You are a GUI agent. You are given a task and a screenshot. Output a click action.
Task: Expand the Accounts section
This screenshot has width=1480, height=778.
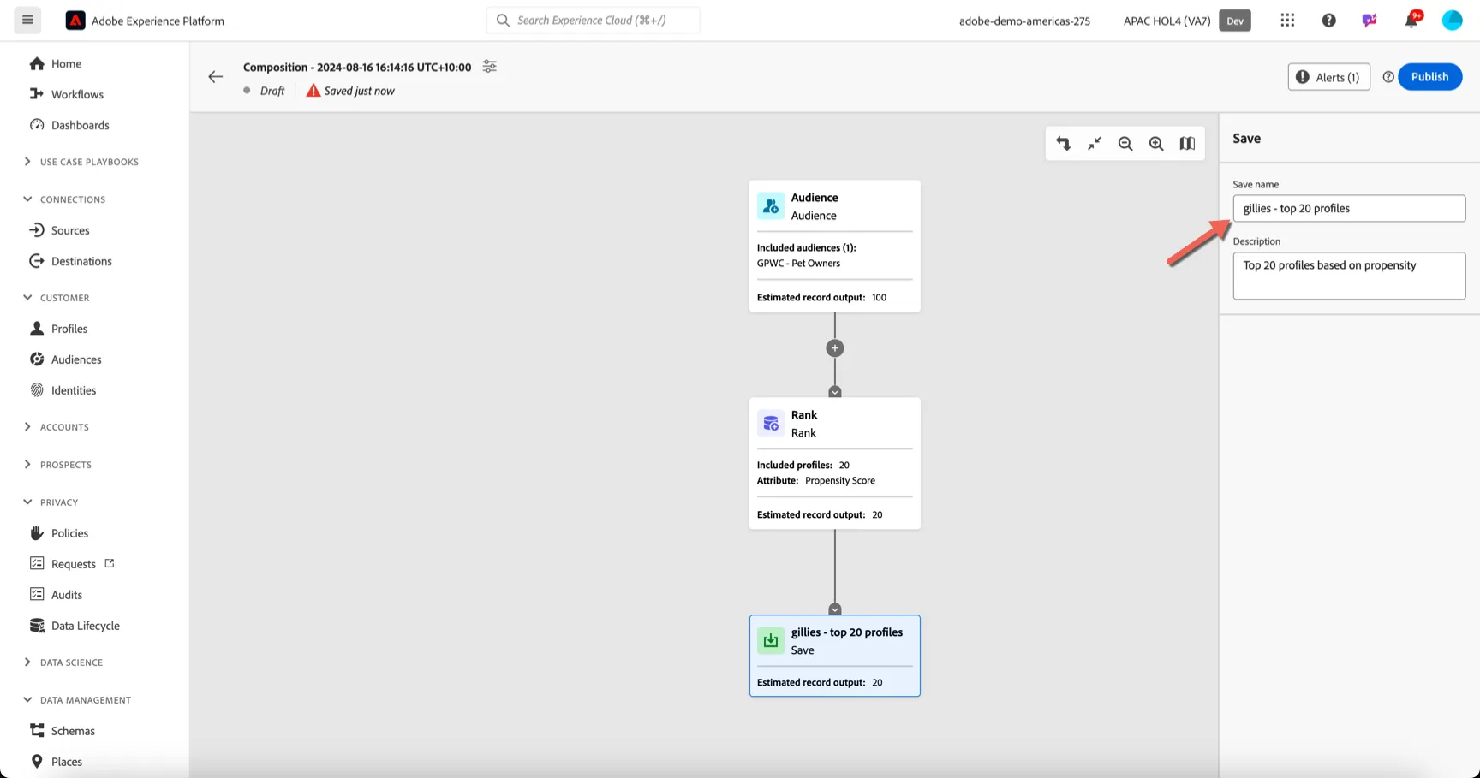click(27, 427)
